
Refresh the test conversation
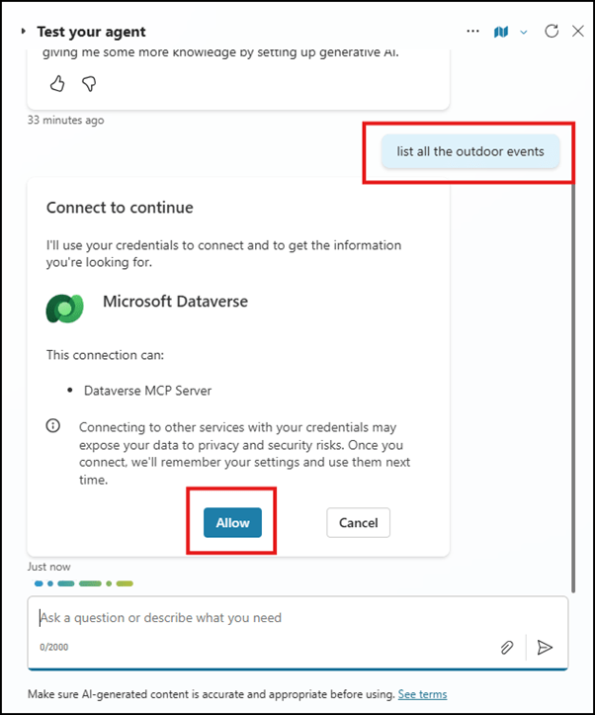552,32
